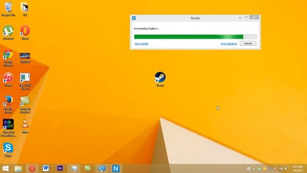
Task: Open File Explorer from the taskbar
Action: (18, 168)
